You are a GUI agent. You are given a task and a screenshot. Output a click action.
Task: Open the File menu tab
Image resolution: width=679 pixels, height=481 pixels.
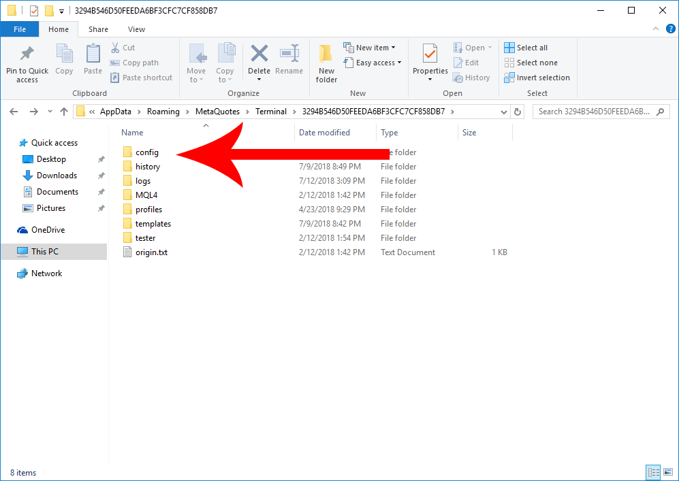click(x=20, y=29)
